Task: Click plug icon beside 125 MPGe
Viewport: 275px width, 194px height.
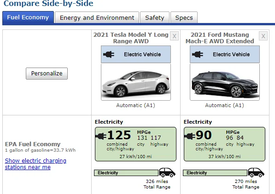Action: tap(101, 136)
